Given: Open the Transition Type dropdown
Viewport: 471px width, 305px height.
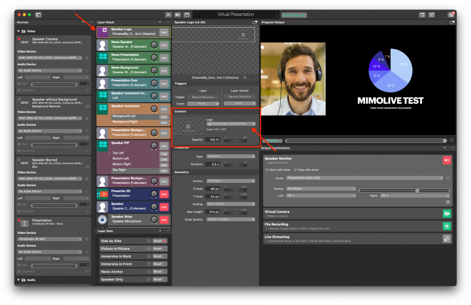Looking at the screenshot, I should (x=231, y=156).
